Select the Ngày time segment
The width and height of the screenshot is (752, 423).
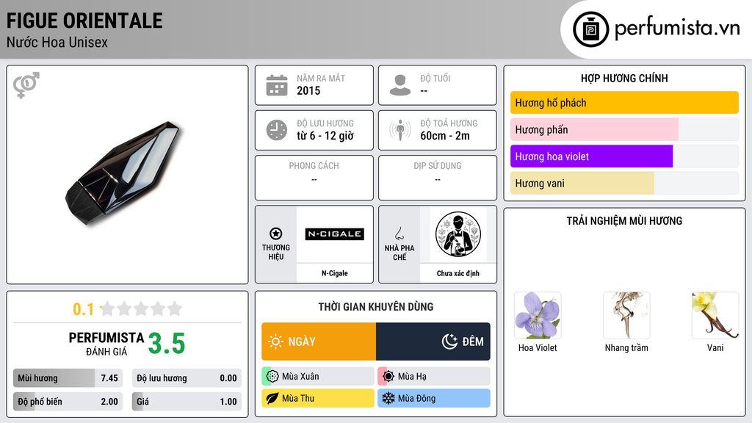pos(319,341)
